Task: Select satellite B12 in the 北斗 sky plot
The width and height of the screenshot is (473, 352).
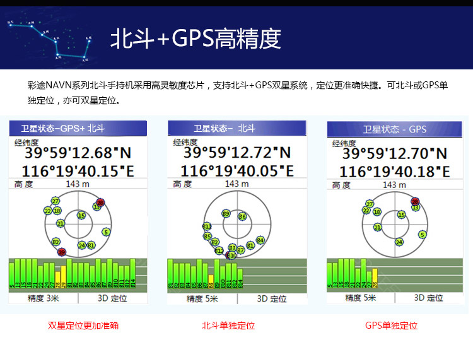Action: [x=219, y=250]
